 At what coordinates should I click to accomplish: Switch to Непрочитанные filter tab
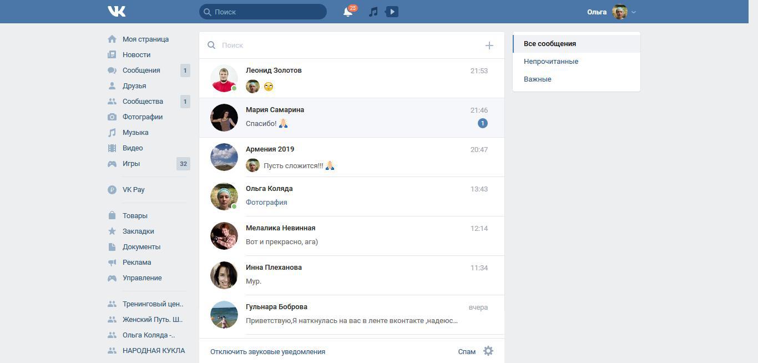coord(550,62)
